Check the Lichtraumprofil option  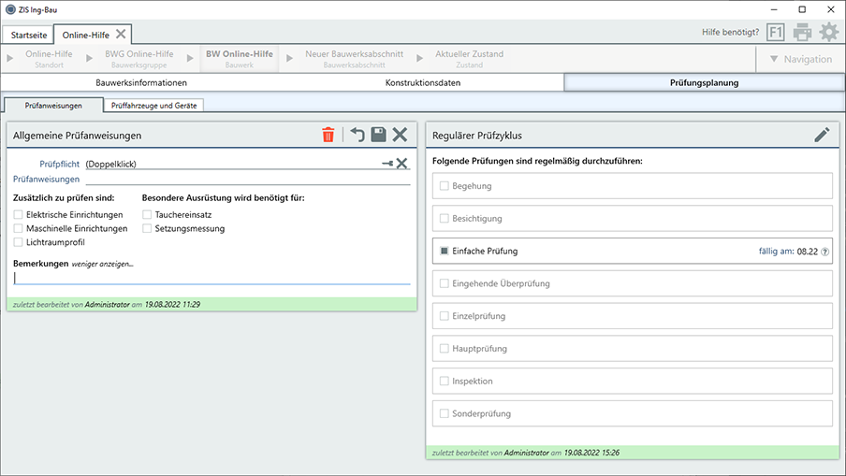click(x=19, y=242)
